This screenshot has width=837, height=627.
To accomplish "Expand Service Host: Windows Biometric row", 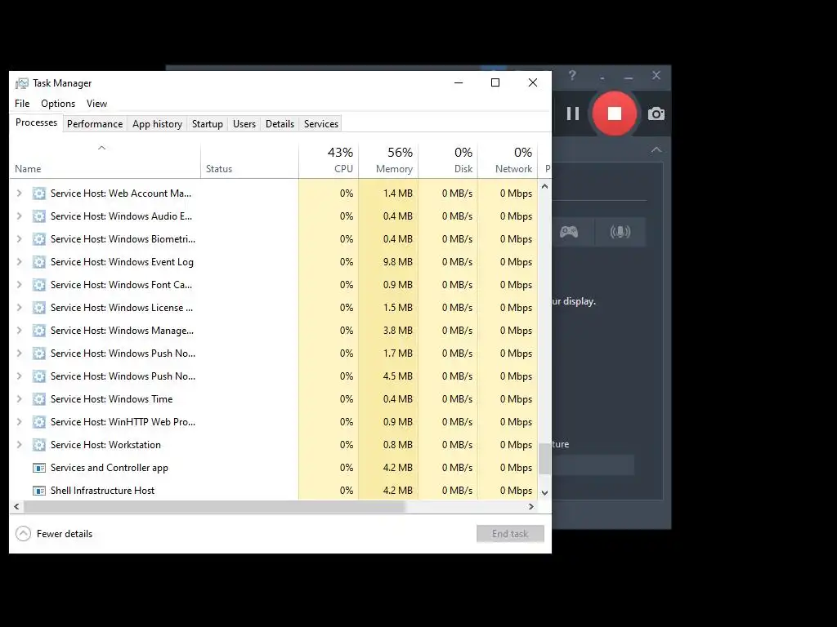I will [x=20, y=239].
